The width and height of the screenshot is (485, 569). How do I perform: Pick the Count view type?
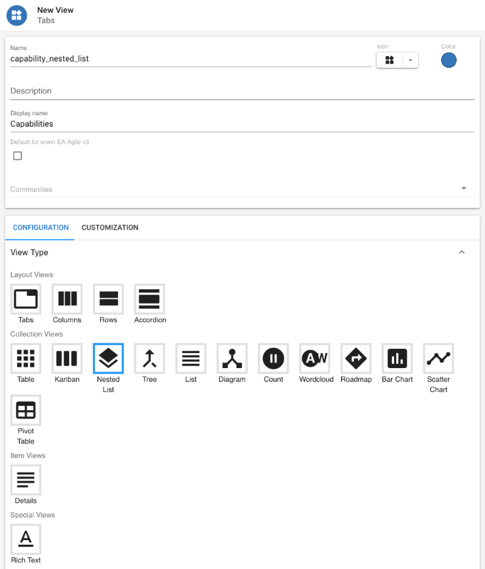coord(274,358)
